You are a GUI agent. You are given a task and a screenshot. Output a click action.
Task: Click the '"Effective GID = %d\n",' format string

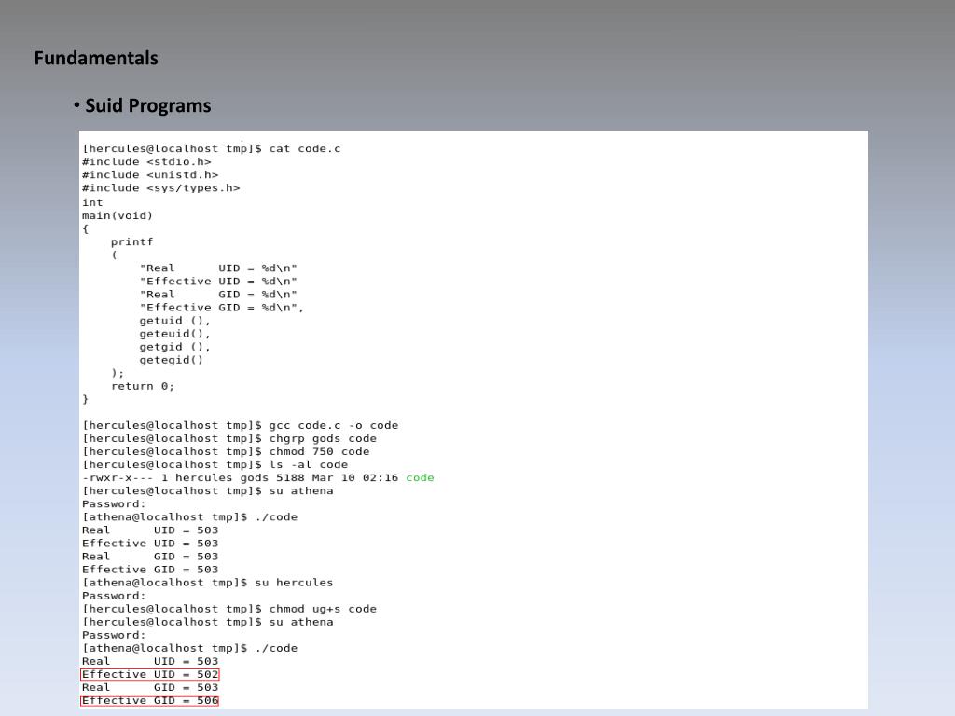pyautogui.click(x=222, y=308)
